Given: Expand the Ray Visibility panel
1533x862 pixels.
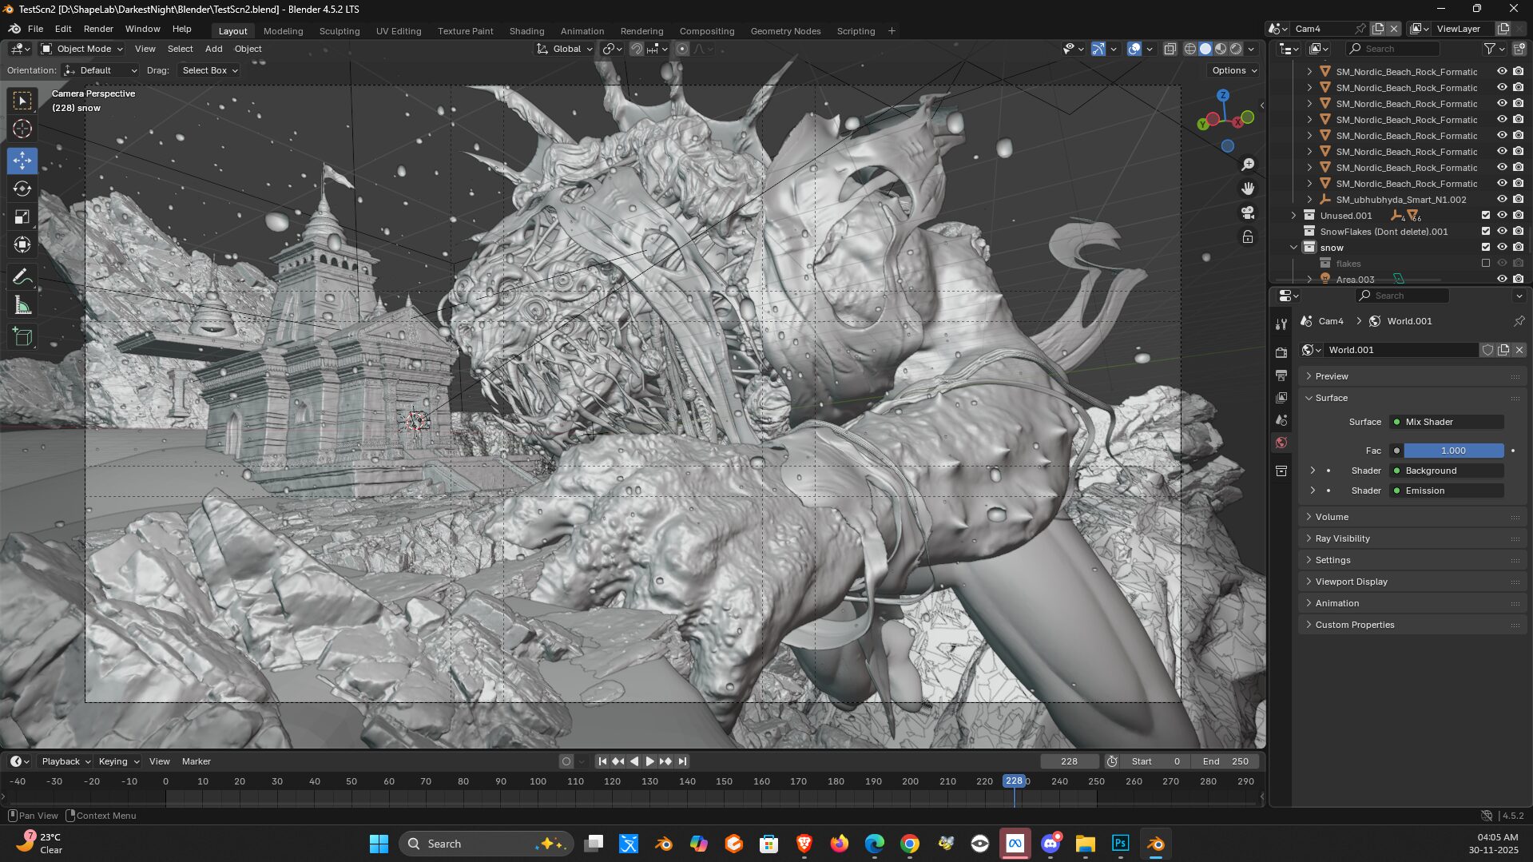Looking at the screenshot, I should (1342, 538).
